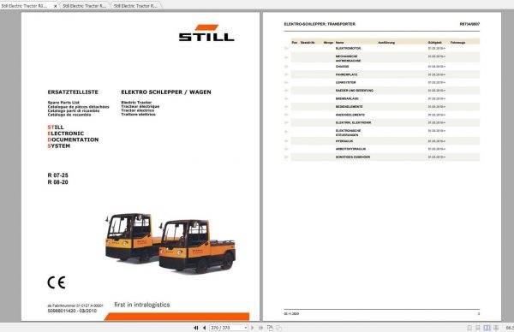The width and height of the screenshot is (514, 332).
Task: Click the previous view icon with overlapping pages
Action: [270, 328]
